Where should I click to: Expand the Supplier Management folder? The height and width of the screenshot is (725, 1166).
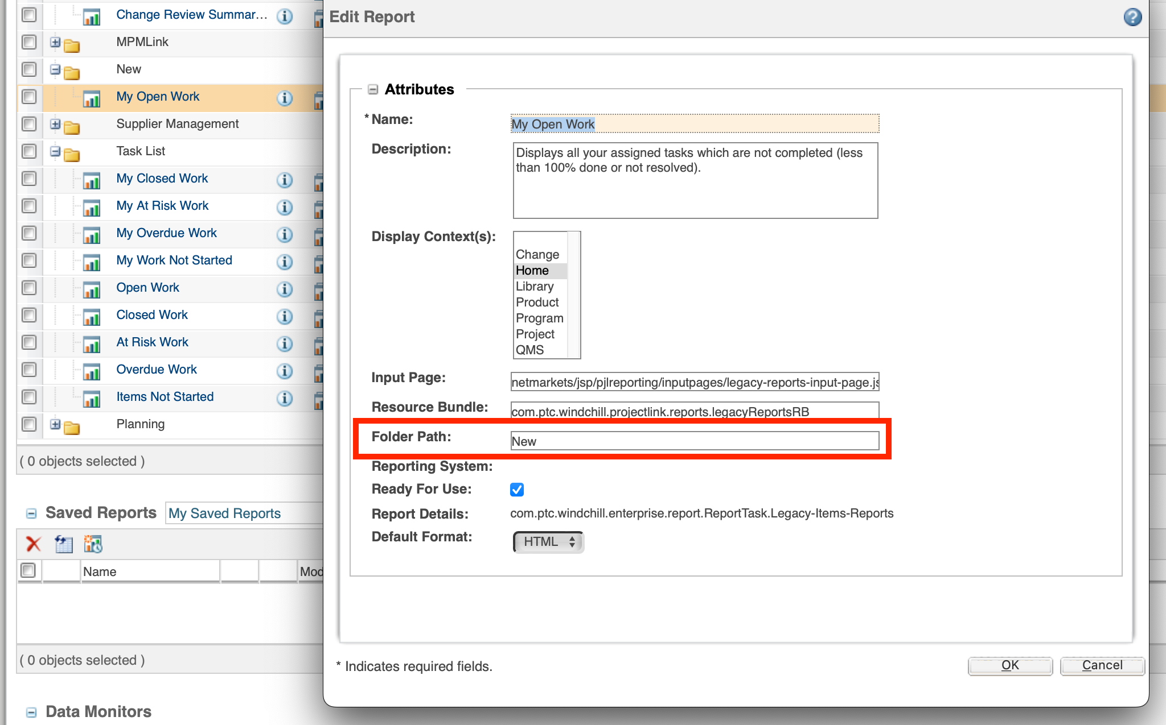click(x=55, y=124)
